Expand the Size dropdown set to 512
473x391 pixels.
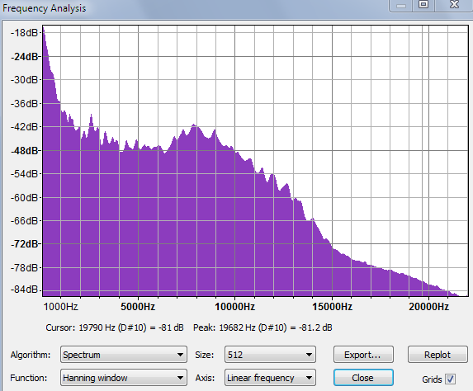pos(270,355)
